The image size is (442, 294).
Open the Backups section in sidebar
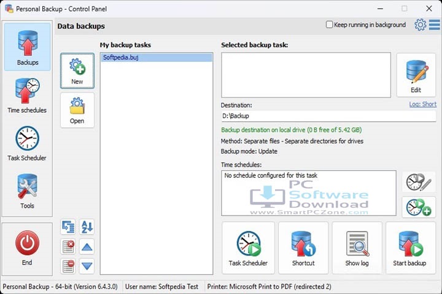tap(28, 47)
